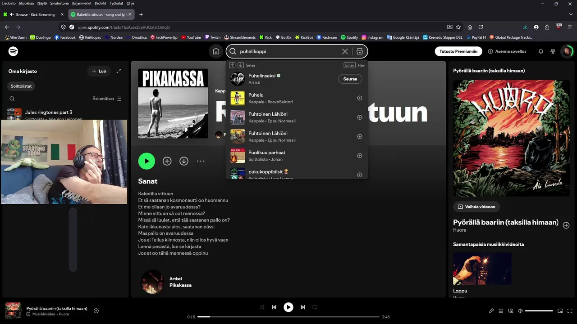
Task: Open the Spotify logo home link
Action: click(x=14, y=51)
